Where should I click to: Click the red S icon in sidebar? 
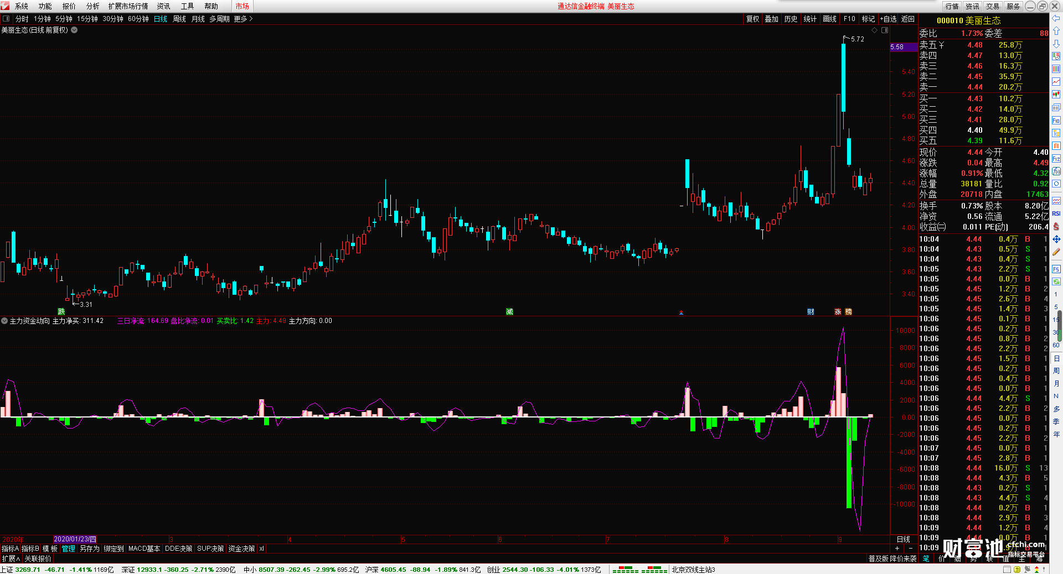(x=1056, y=226)
